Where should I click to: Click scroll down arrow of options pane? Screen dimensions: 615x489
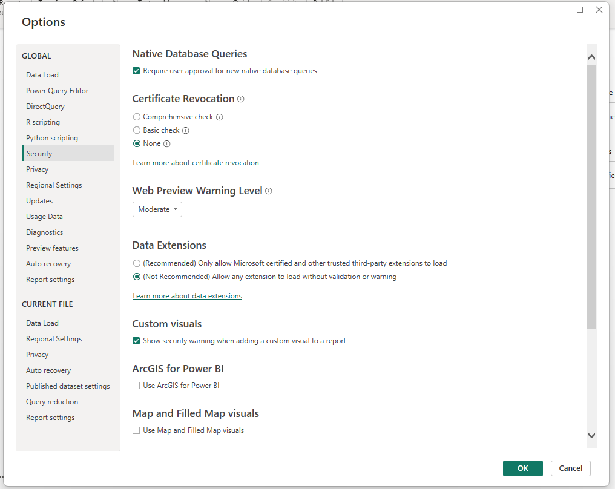591,435
